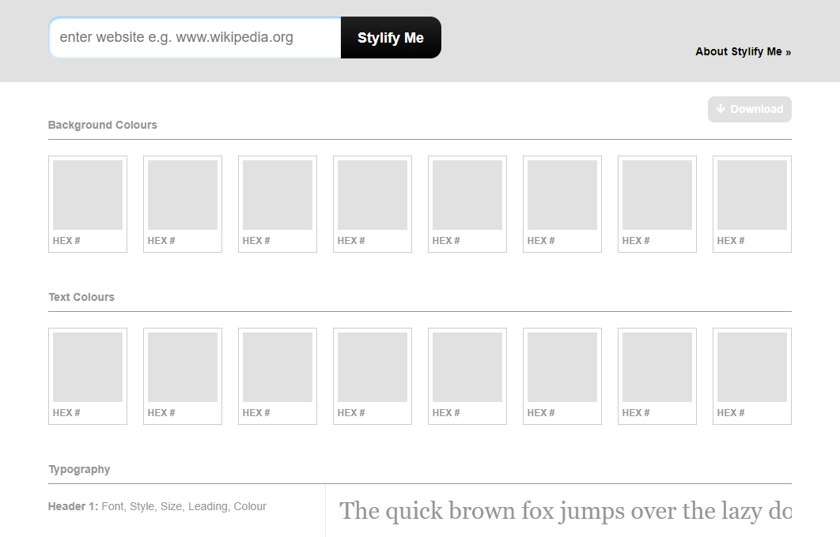
Task: Select the fifth Text Colours swatch
Action: 467,368
